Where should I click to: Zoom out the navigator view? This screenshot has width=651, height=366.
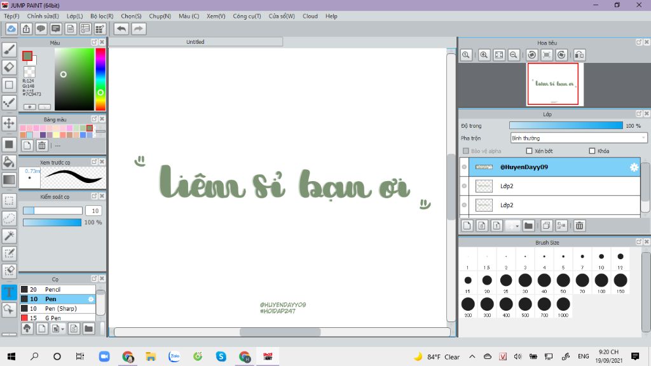point(514,55)
